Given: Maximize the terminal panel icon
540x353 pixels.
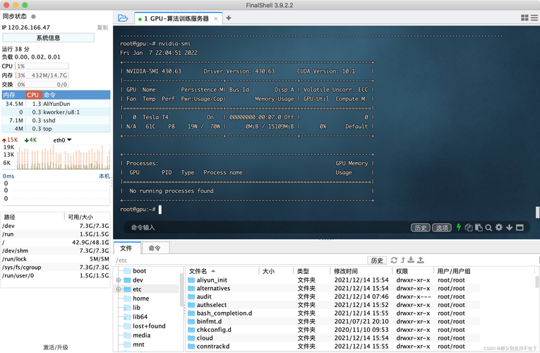Looking at the screenshot, I should pos(520,227).
